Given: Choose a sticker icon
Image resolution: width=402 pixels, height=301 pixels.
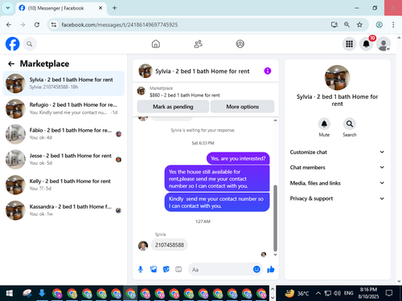Looking at the screenshot, I should click(x=166, y=270).
